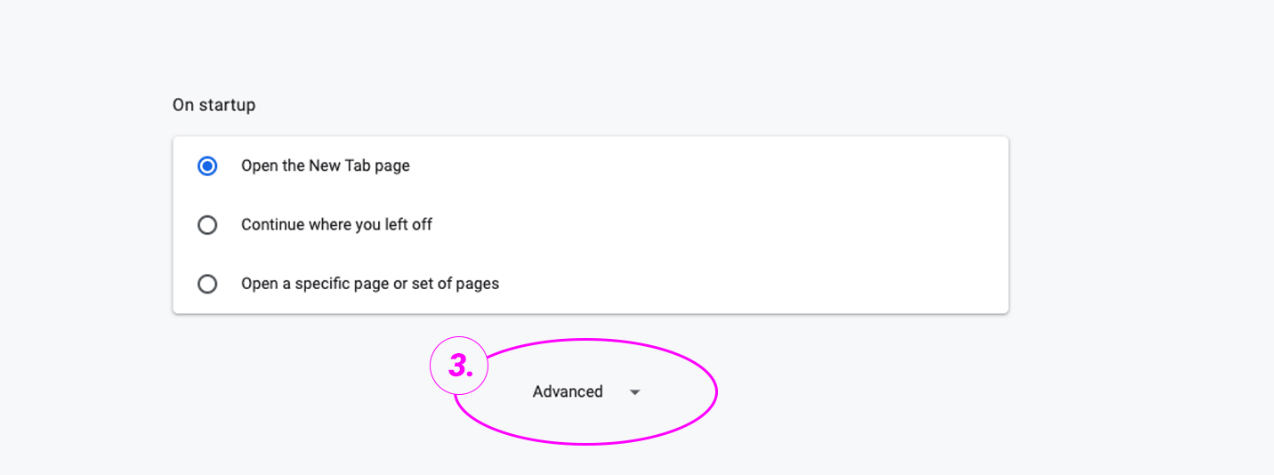Click "Open a specific page or set of pages" text
Screen dimensions: 1274x475
coord(369,285)
